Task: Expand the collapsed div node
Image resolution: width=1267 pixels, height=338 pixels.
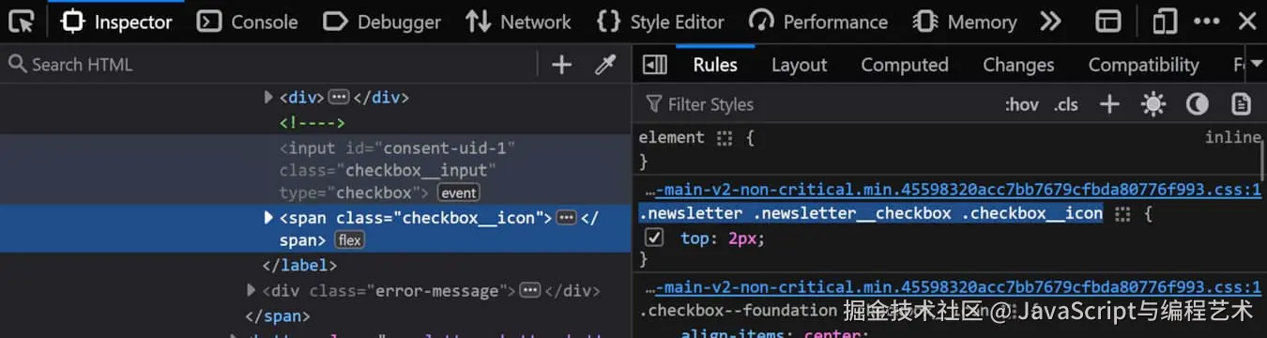Action: tap(268, 98)
